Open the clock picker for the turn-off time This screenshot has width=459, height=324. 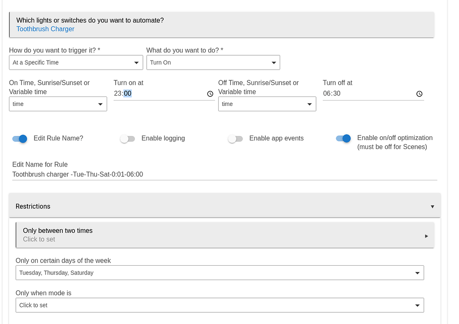[x=419, y=94]
